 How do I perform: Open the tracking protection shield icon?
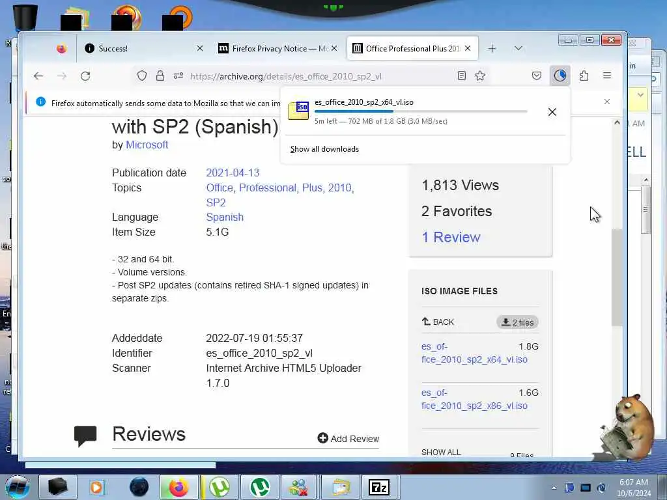[142, 76]
